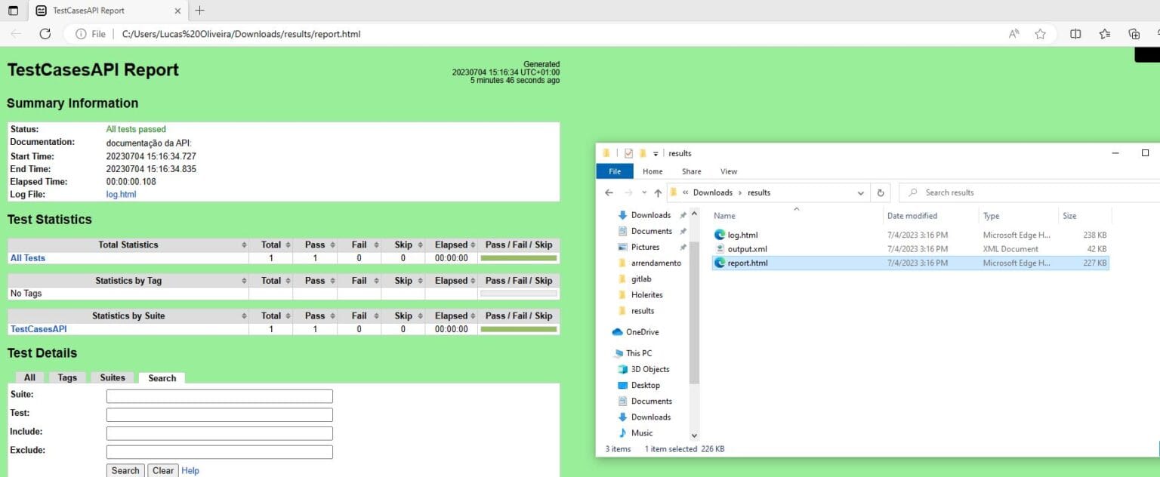The height and width of the screenshot is (477, 1160).
Task: Open the Downloads breadcrumb chevron
Action: click(740, 192)
